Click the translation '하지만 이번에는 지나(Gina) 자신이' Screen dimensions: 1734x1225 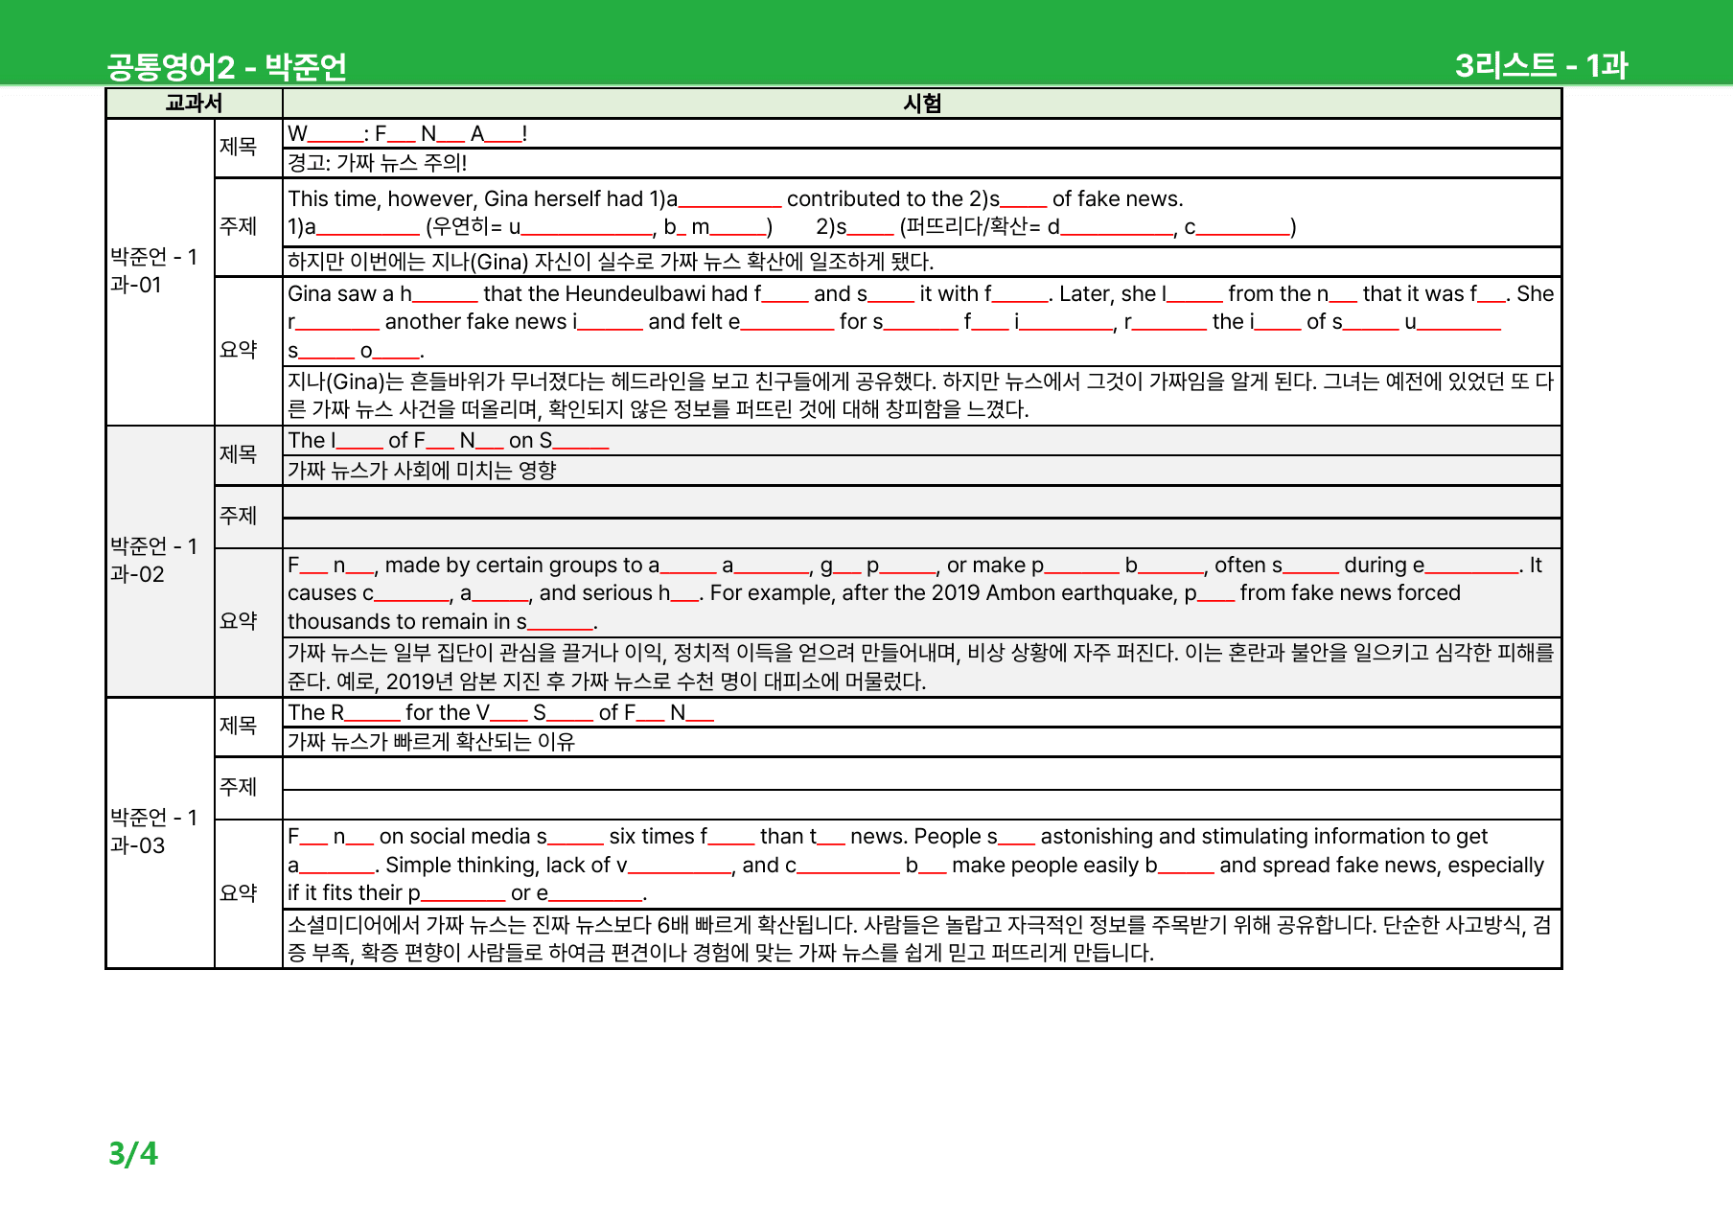click(x=611, y=262)
